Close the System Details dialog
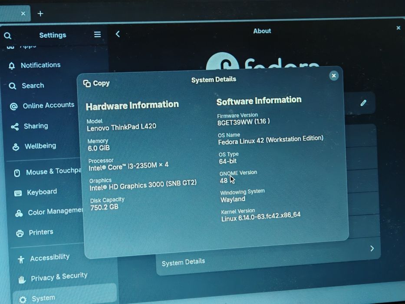Viewport: 405px width, 304px height. 334,76
